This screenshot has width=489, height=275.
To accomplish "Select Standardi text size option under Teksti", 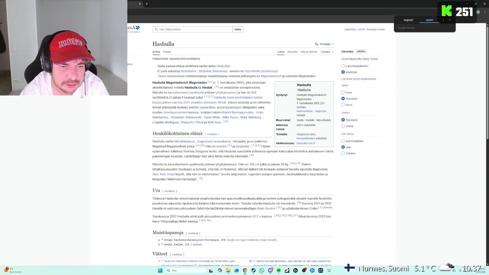I will pyautogui.click(x=343, y=99).
